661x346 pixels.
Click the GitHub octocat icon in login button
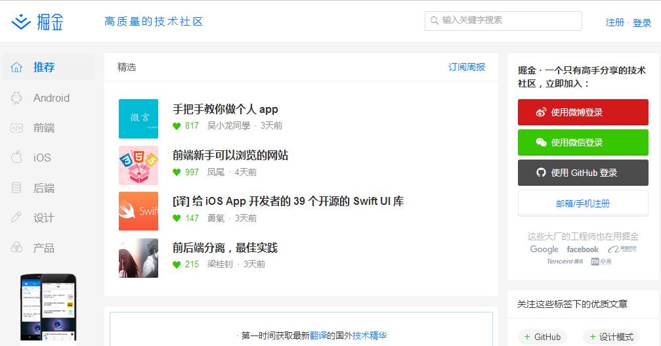541,173
